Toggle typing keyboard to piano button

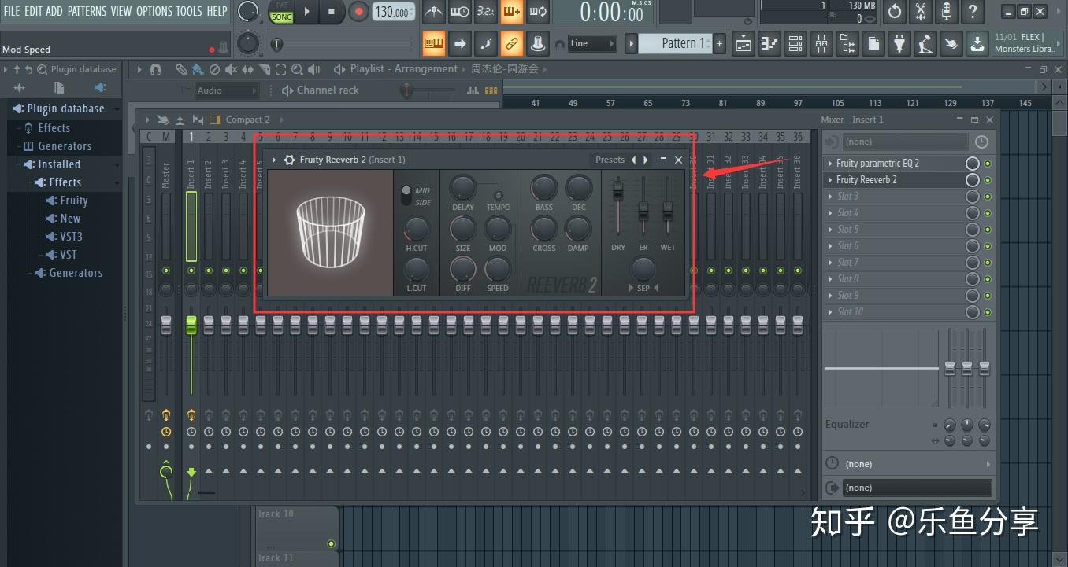coord(434,44)
